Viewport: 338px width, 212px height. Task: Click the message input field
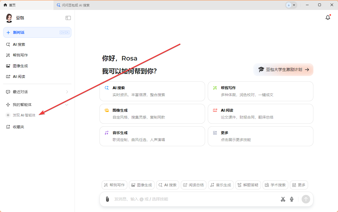click(x=187, y=199)
